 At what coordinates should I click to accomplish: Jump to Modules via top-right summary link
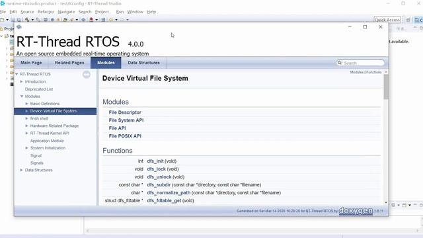point(357,72)
